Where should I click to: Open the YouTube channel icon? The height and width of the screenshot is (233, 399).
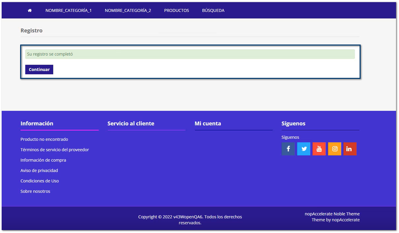(319, 149)
